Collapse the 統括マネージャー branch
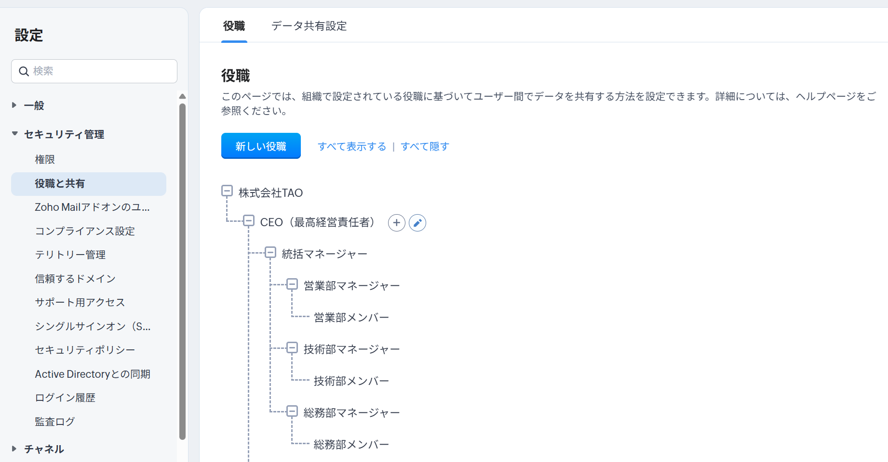Screen dimensions: 888x462 point(270,253)
